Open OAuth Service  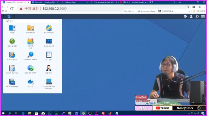[x=12, y=70]
